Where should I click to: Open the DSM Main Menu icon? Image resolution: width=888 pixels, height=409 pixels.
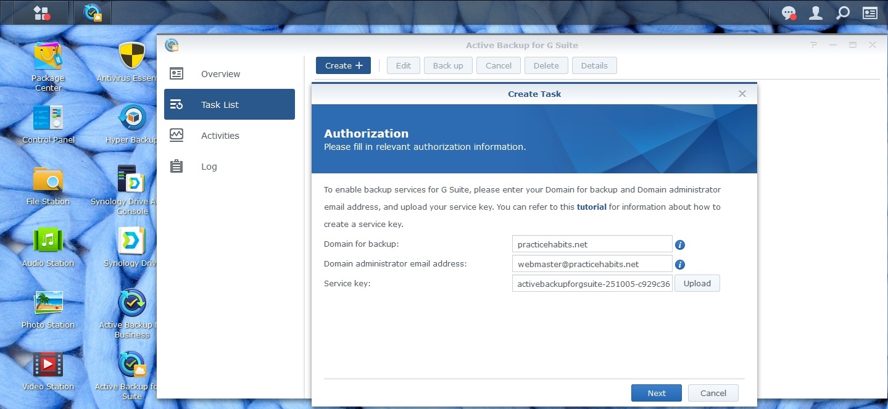click(x=41, y=13)
